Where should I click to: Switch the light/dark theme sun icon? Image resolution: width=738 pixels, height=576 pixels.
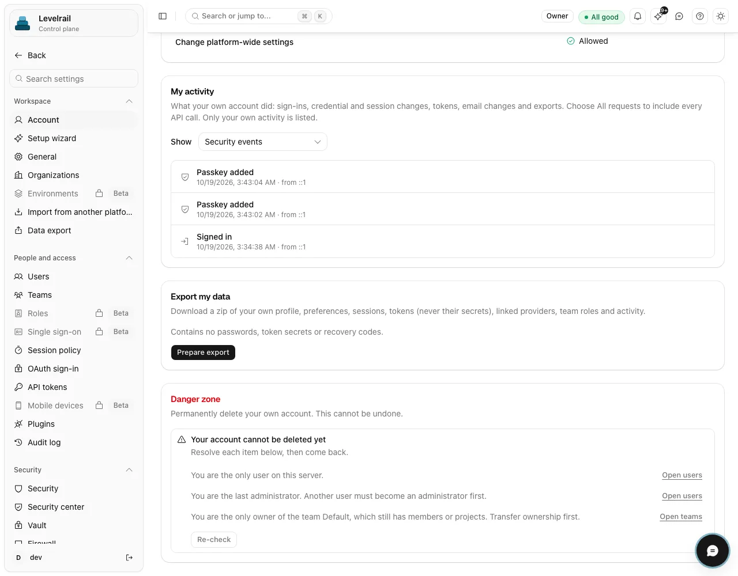click(x=721, y=16)
